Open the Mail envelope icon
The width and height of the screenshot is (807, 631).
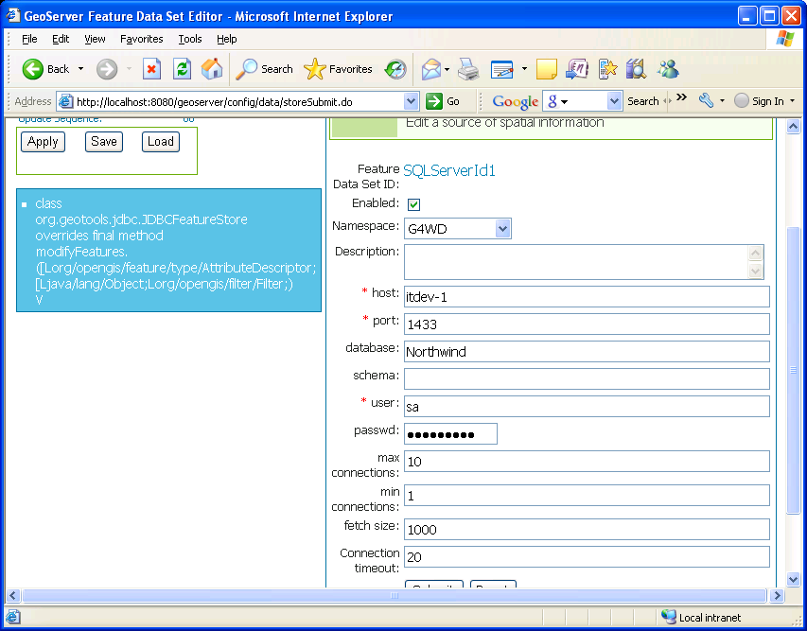431,69
